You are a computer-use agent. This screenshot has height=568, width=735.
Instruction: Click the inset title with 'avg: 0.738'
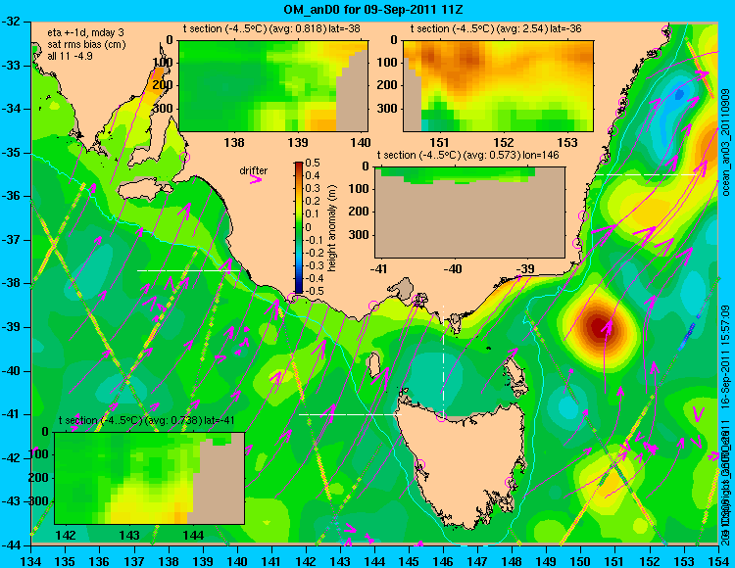(146, 420)
